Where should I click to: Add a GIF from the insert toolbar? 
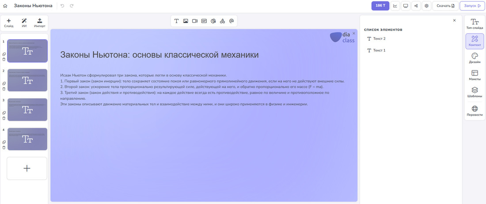204,21
